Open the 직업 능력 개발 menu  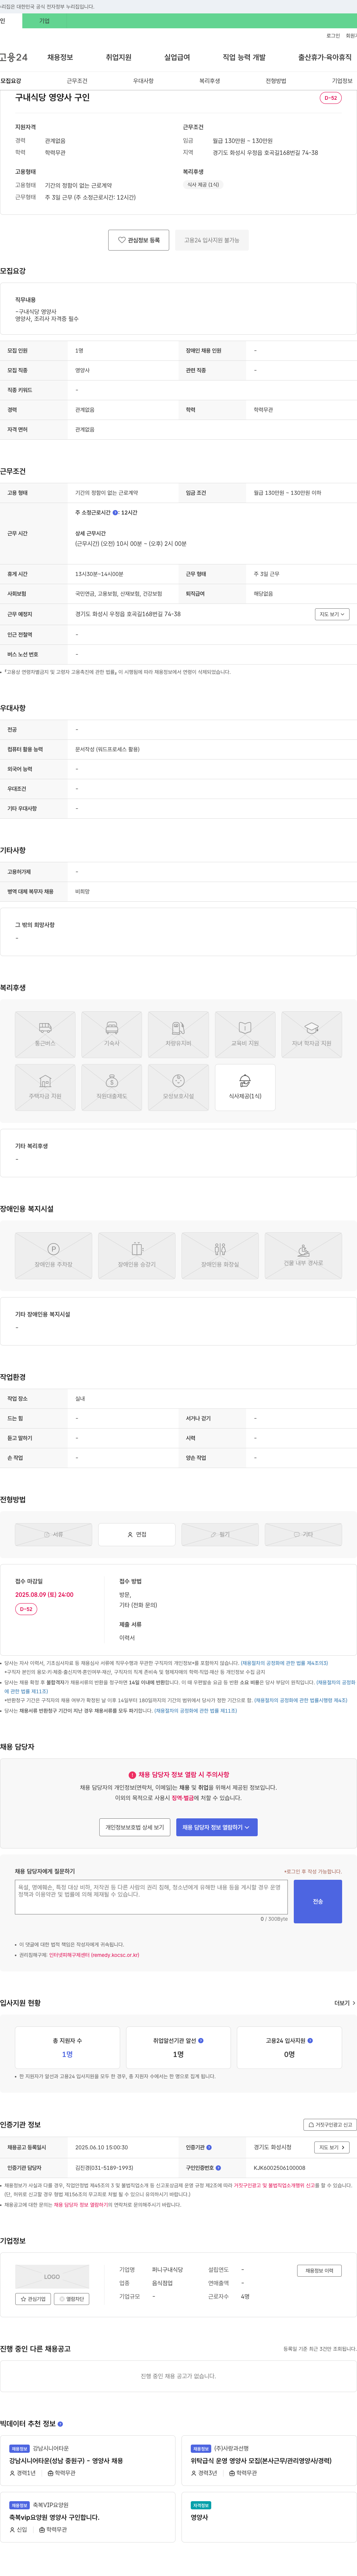click(244, 57)
